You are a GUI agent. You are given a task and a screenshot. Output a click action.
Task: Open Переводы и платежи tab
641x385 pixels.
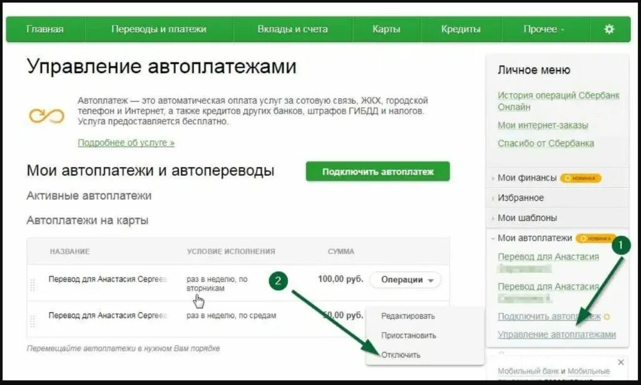158,29
